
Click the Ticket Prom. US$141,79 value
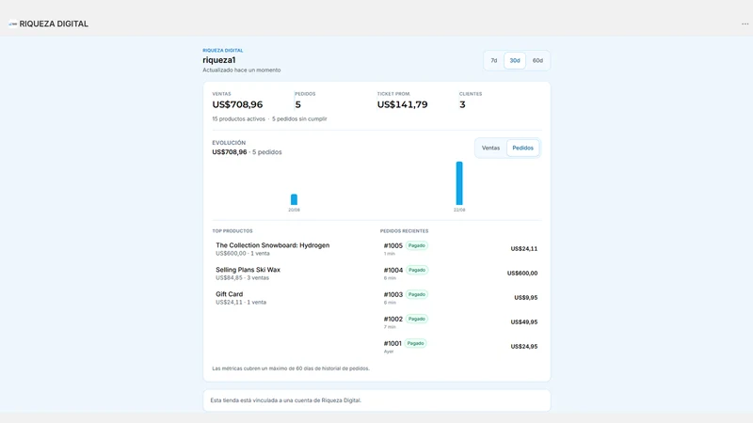(402, 104)
